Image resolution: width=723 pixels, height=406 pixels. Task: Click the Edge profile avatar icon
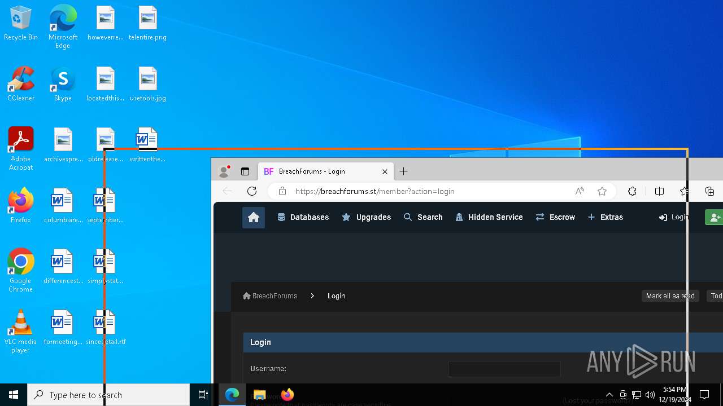(x=225, y=171)
